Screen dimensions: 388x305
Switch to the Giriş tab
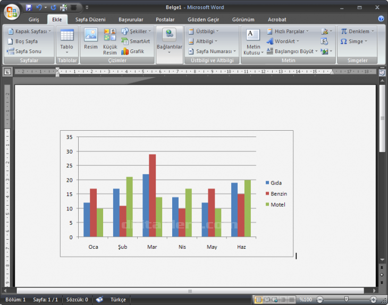point(33,20)
